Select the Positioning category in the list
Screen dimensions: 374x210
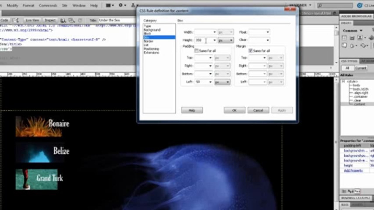(151, 49)
